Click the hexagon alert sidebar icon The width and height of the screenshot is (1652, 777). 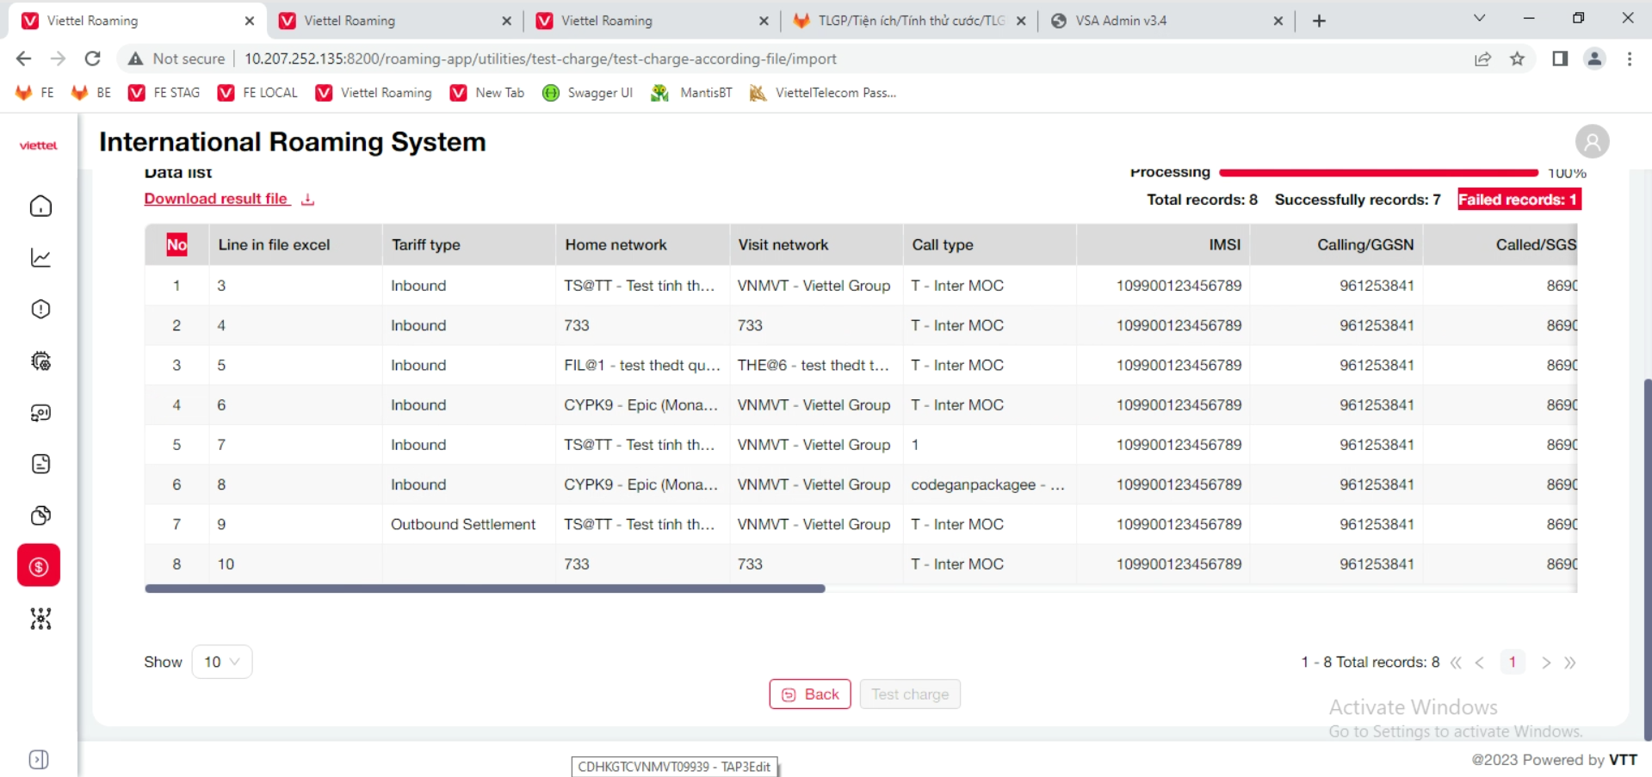tap(40, 310)
